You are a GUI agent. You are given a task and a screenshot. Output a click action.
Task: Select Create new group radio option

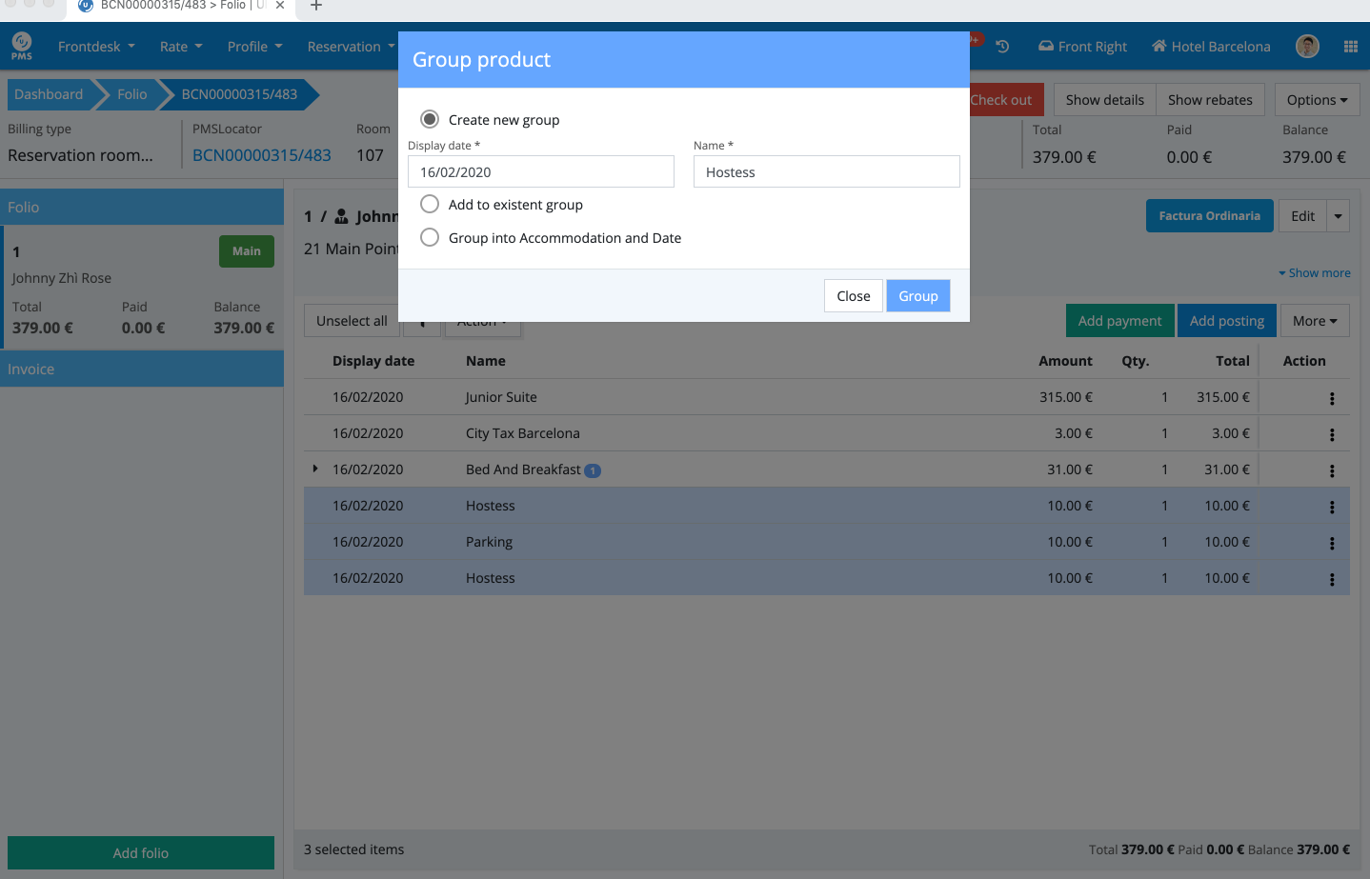(x=430, y=120)
